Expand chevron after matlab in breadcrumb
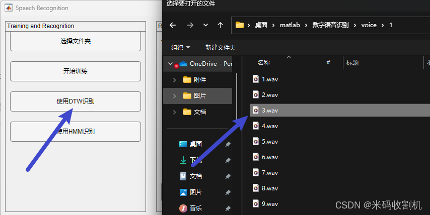The width and height of the screenshot is (430, 215). click(x=306, y=25)
